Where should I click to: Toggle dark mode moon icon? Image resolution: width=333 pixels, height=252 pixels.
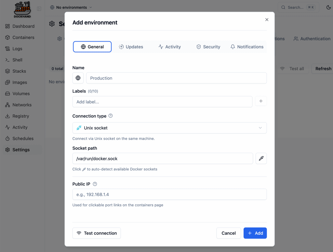click(x=324, y=7)
